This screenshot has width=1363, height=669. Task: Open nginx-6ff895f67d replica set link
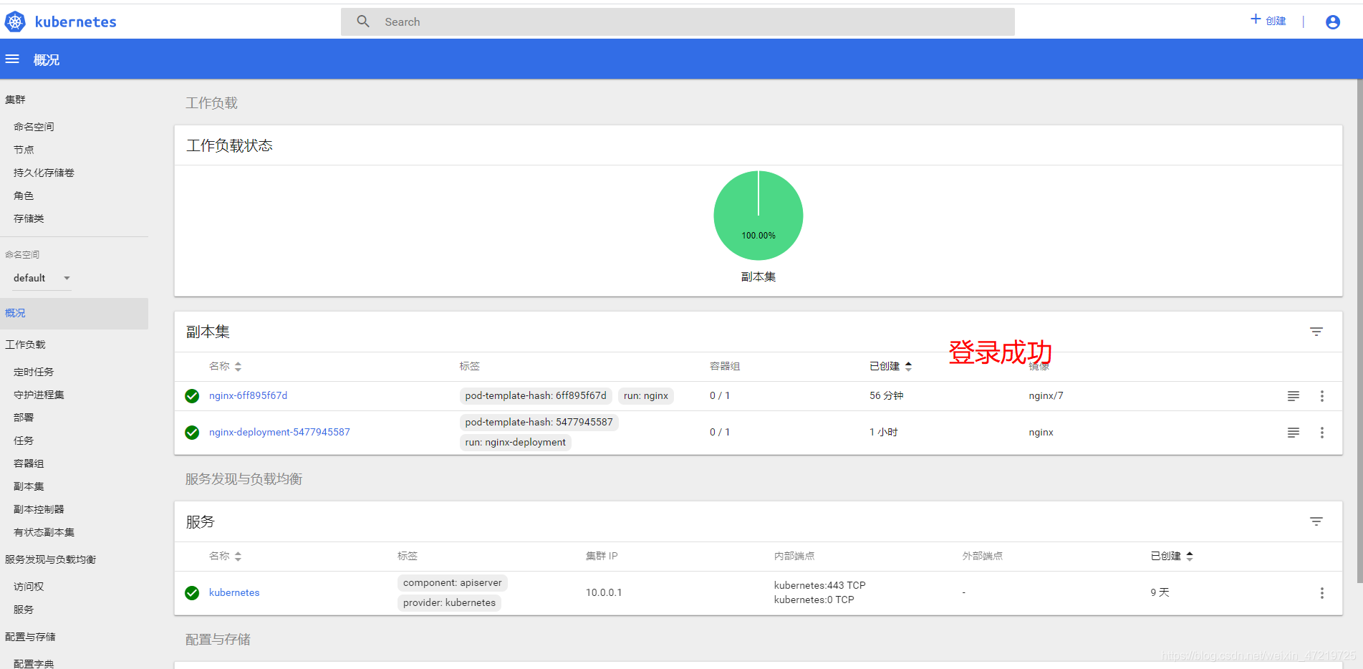[248, 395]
